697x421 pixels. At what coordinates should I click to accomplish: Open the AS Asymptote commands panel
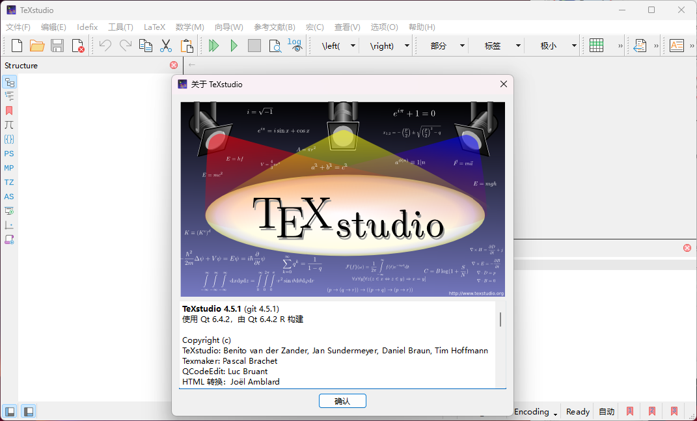(9, 197)
